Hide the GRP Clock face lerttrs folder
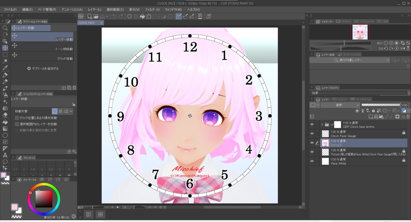Image resolution: width=411 pixels, height=222 pixels. pos(312,125)
